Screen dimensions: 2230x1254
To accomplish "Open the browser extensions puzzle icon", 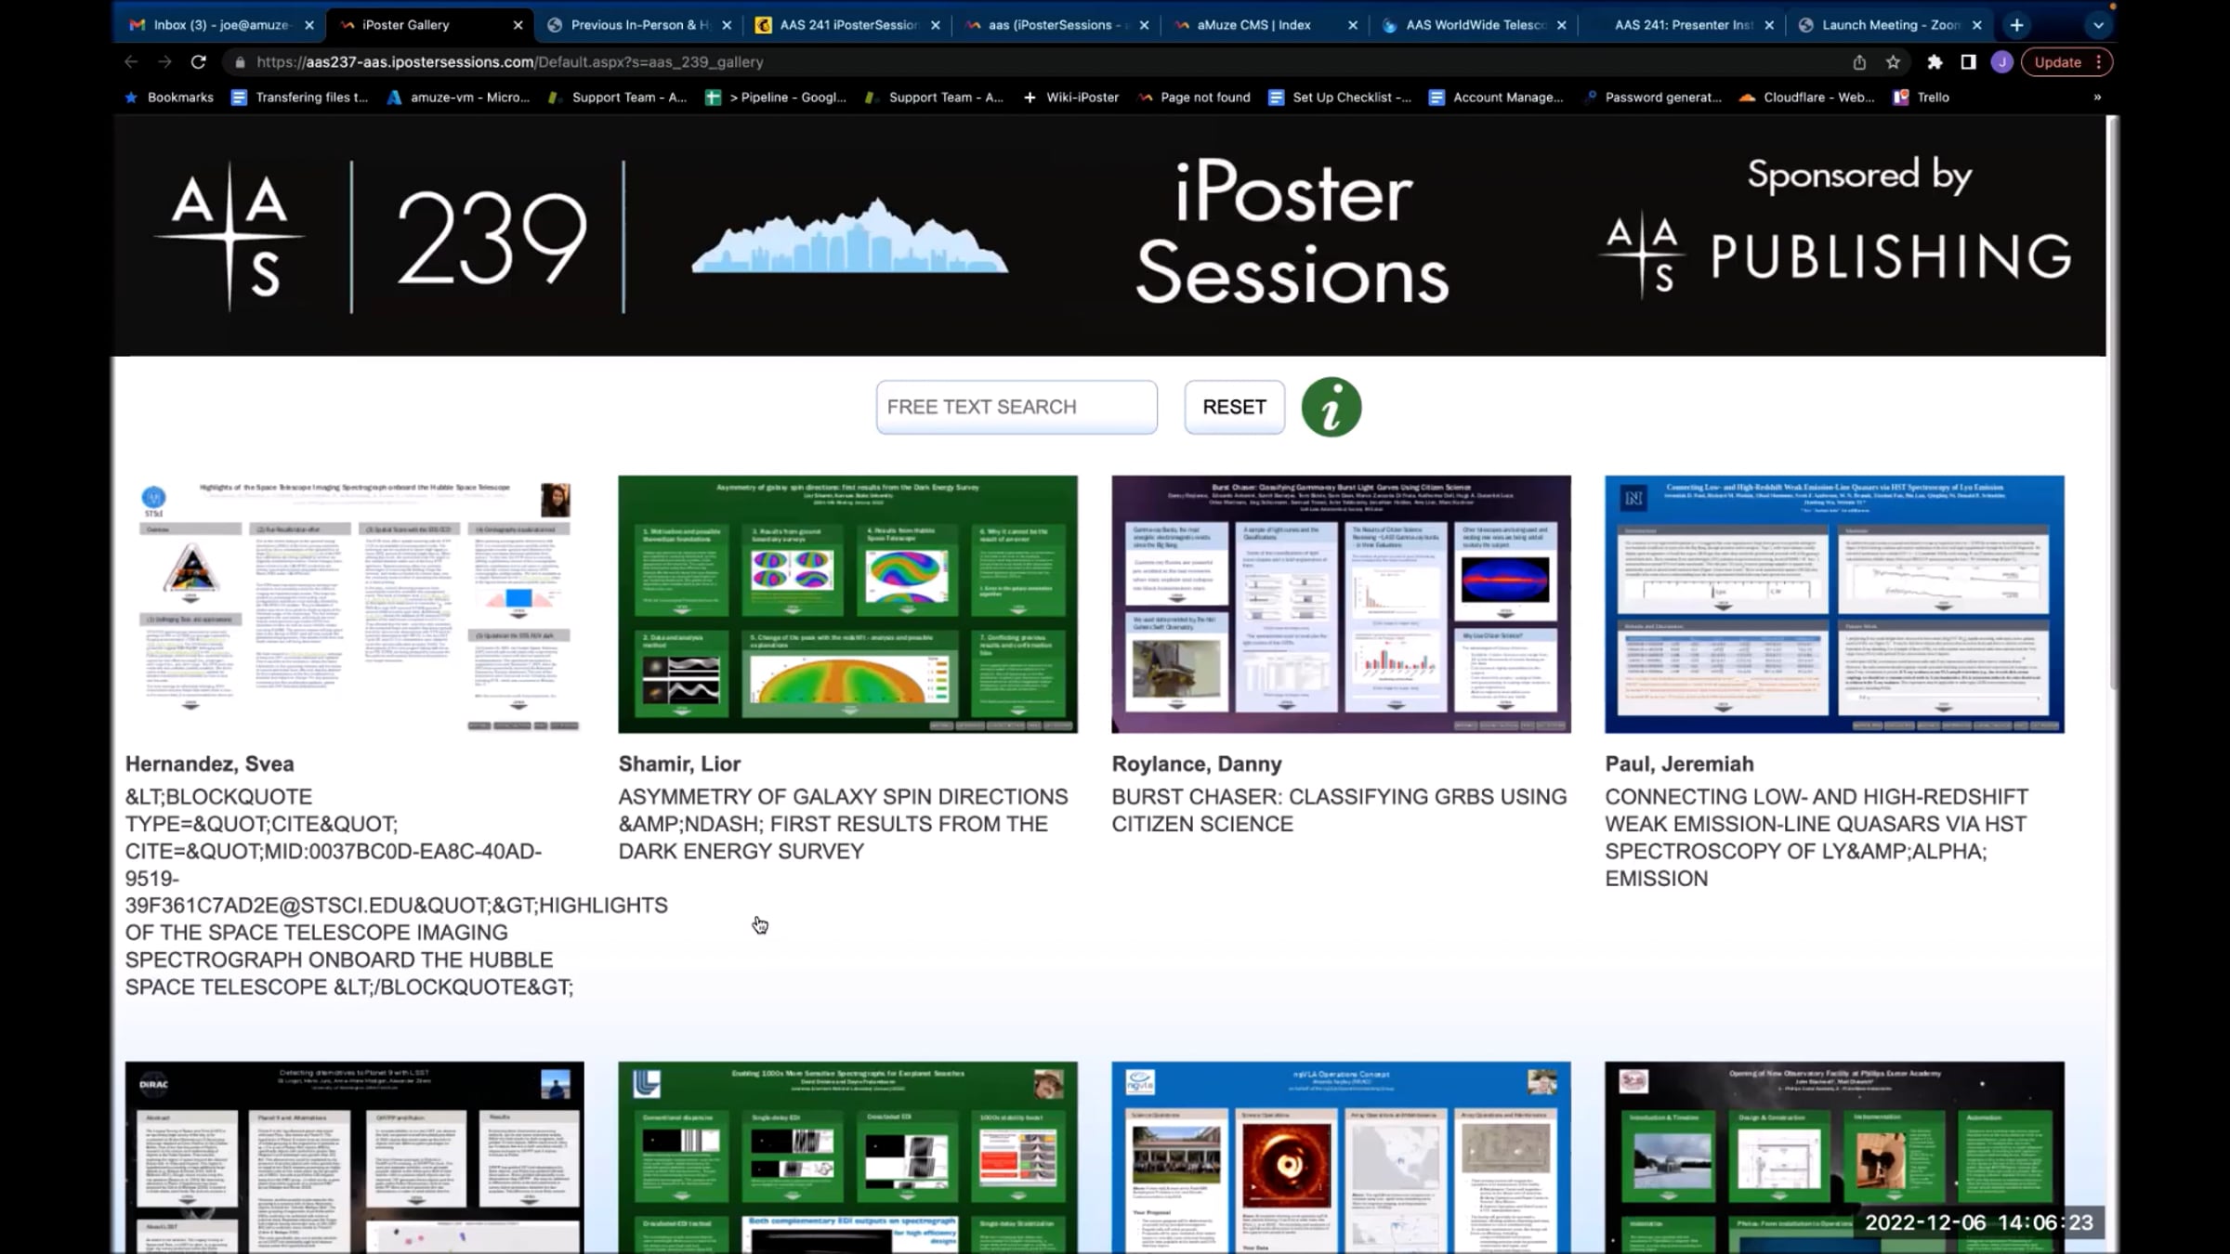I will click(x=1934, y=62).
